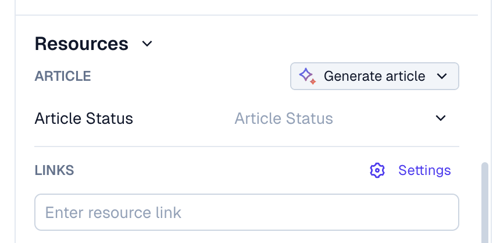The width and height of the screenshot is (500, 243).
Task: Click the right end of the resource link input
Action: click(447, 212)
